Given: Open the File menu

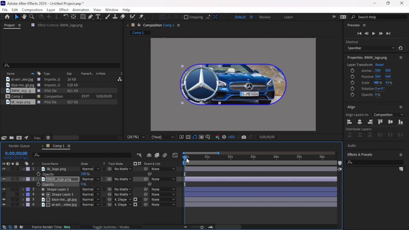Looking at the screenshot, I should [x=5, y=10].
